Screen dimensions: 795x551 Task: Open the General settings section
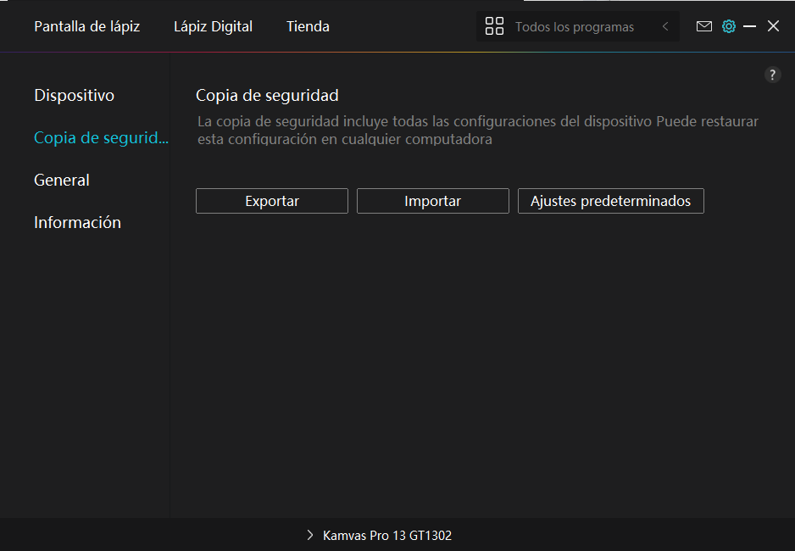(x=62, y=180)
